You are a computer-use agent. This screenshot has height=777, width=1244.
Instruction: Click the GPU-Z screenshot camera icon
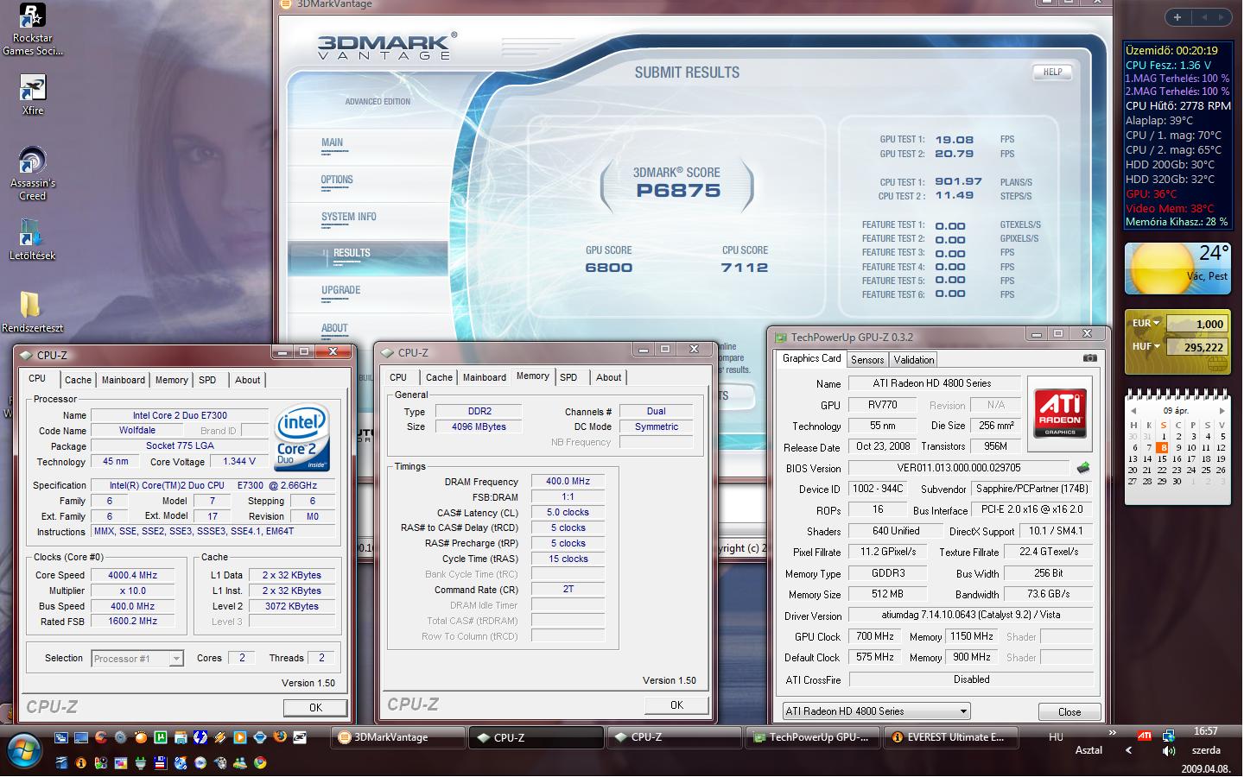coord(1089,358)
